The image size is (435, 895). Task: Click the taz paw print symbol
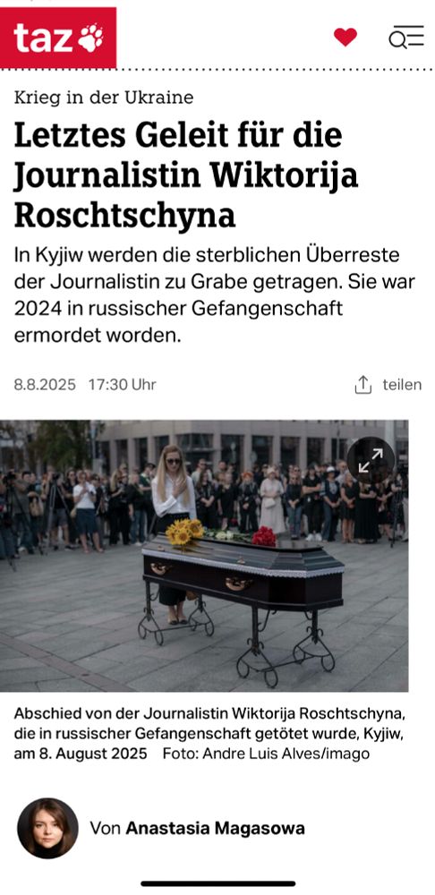click(90, 38)
